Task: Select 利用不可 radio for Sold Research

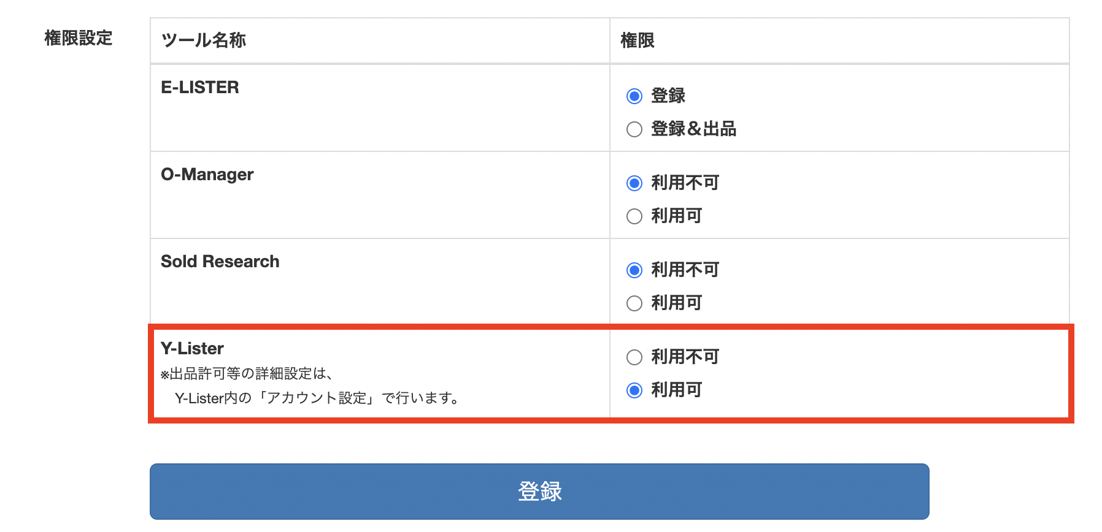Action: click(634, 270)
